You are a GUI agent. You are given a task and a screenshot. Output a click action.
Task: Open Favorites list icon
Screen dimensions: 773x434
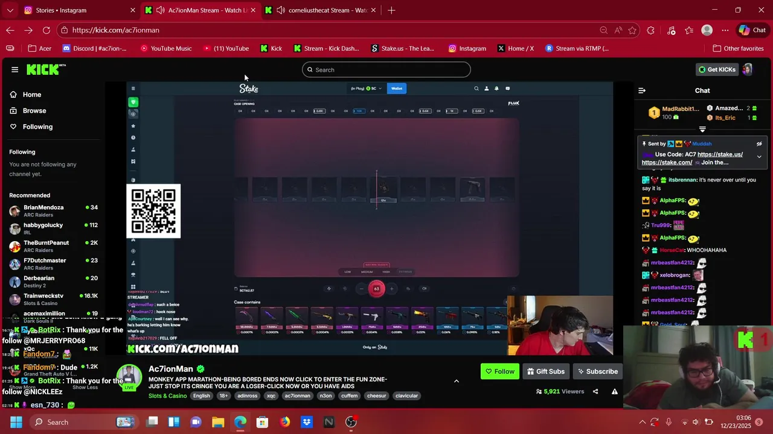tap(689, 30)
